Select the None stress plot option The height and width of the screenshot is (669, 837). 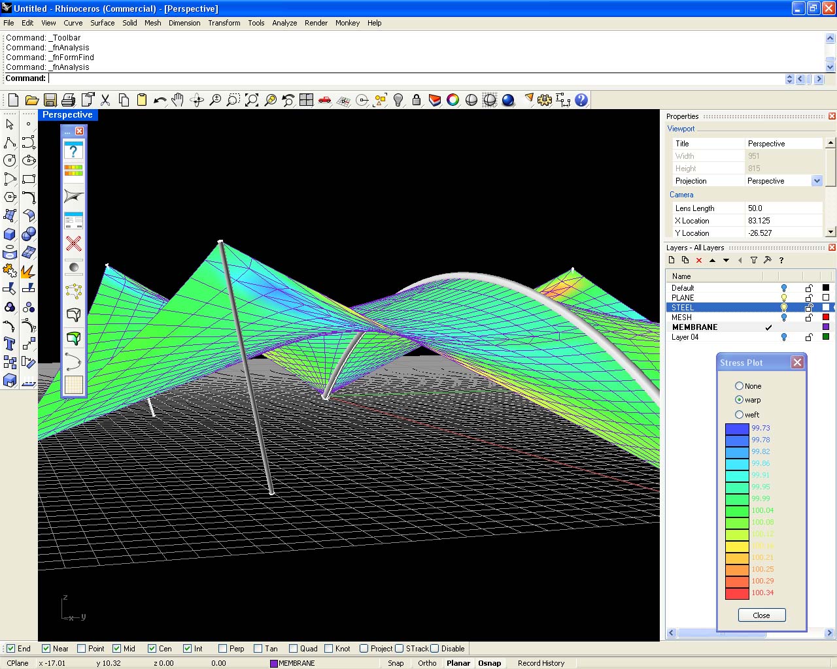tap(739, 386)
